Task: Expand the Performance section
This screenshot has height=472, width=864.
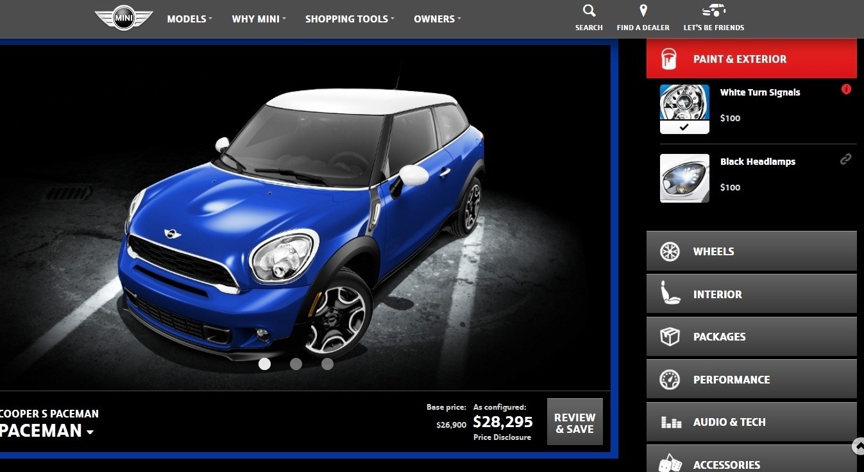Action: tap(751, 379)
